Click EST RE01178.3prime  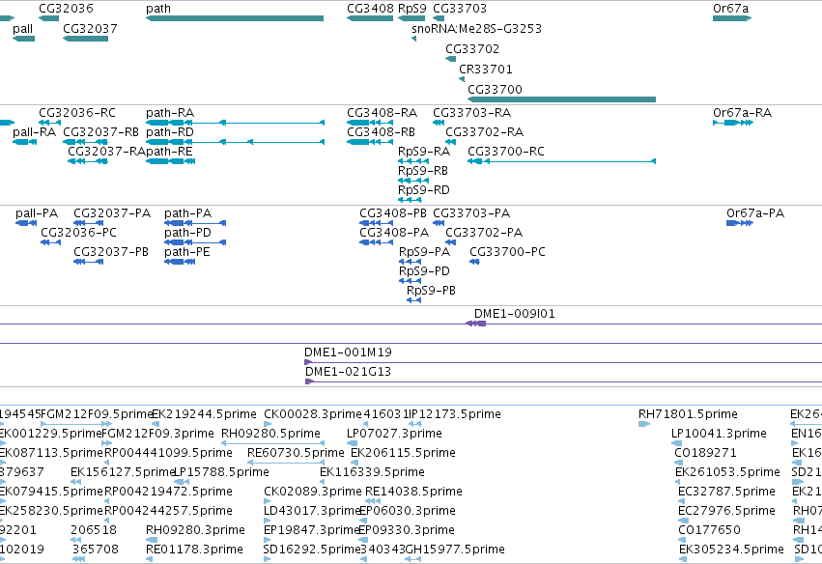[x=194, y=550]
